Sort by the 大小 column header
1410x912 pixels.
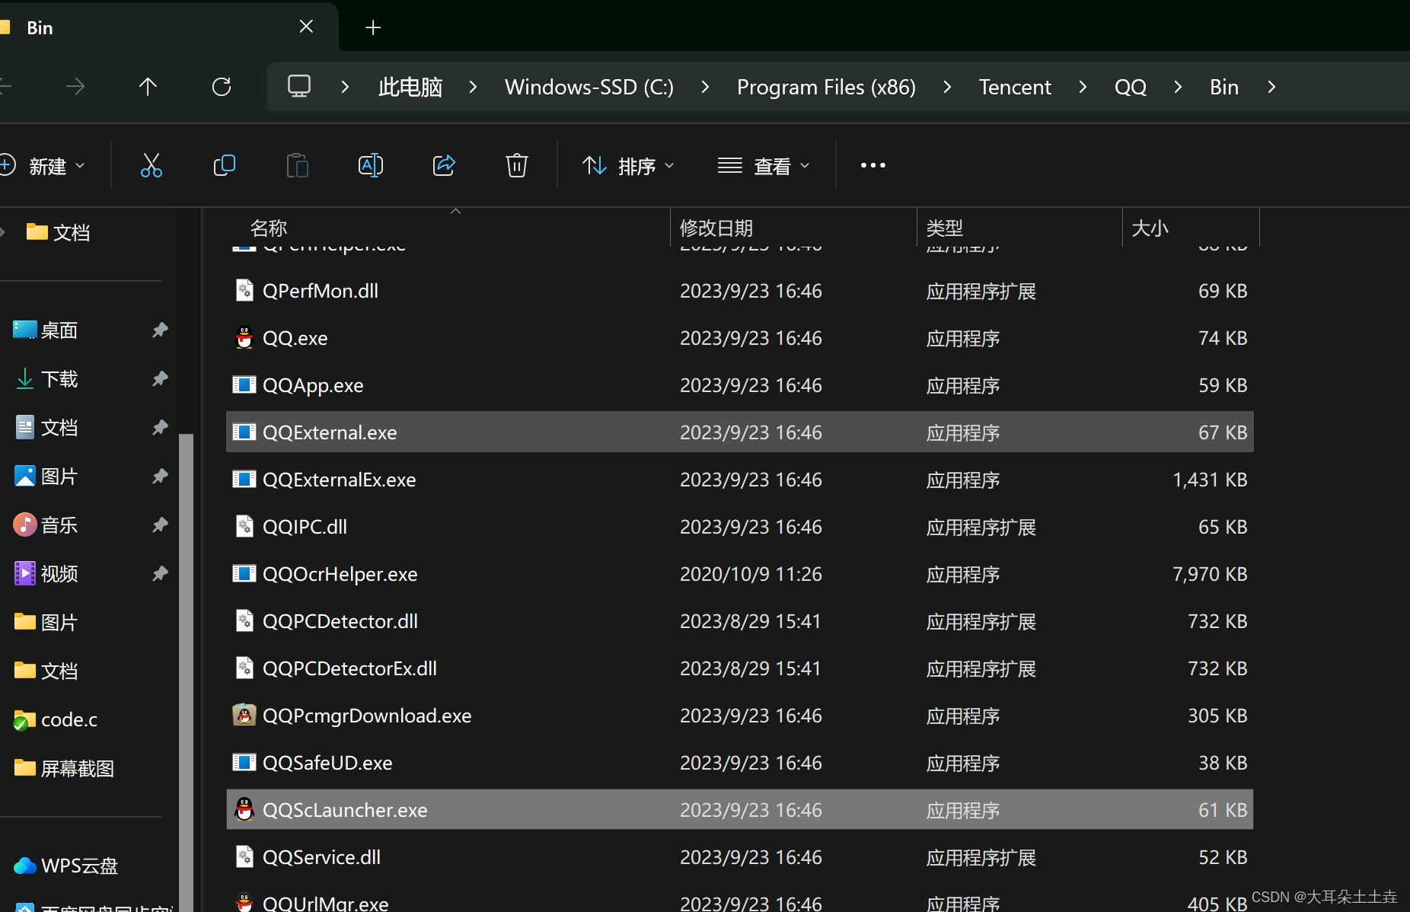(x=1191, y=228)
